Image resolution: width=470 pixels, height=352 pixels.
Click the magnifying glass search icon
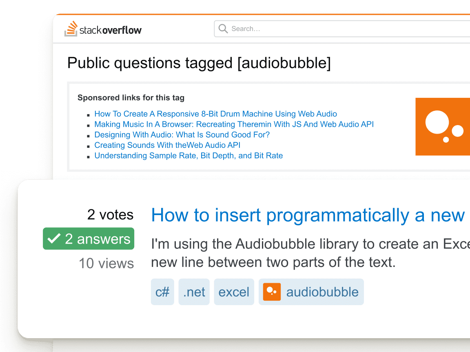(x=223, y=29)
